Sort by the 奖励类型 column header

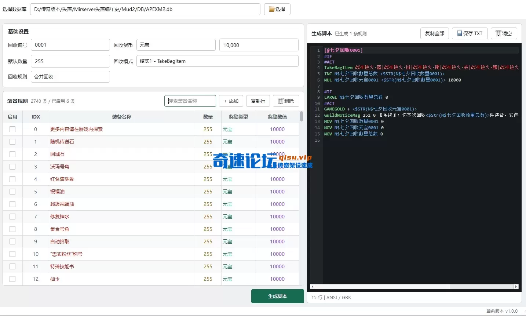(x=238, y=117)
